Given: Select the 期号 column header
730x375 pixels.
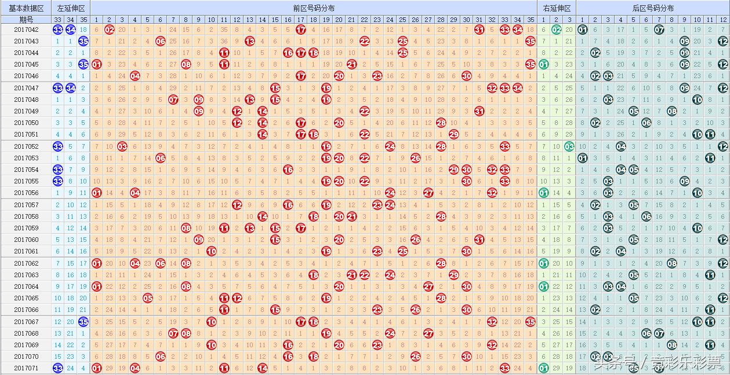Looking at the screenshot, I should point(26,19).
